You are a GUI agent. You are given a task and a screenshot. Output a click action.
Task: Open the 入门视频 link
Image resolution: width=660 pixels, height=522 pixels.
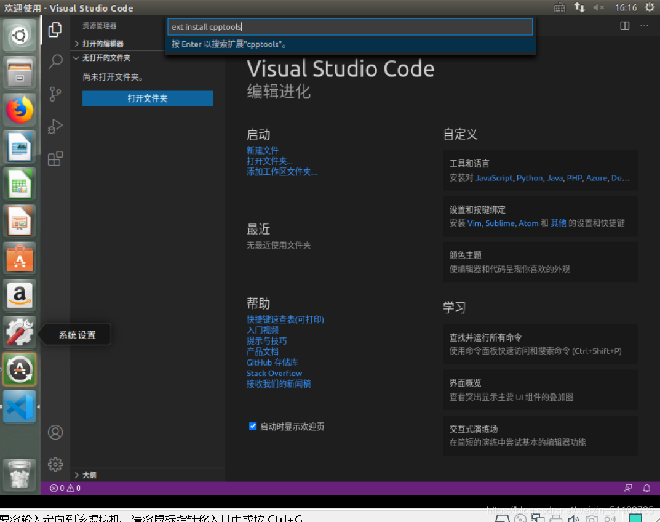click(262, 330)
